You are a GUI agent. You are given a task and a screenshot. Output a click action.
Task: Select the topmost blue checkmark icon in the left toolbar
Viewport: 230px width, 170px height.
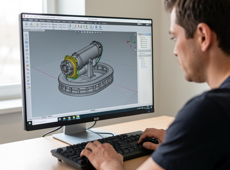click(x=26, y=35)
